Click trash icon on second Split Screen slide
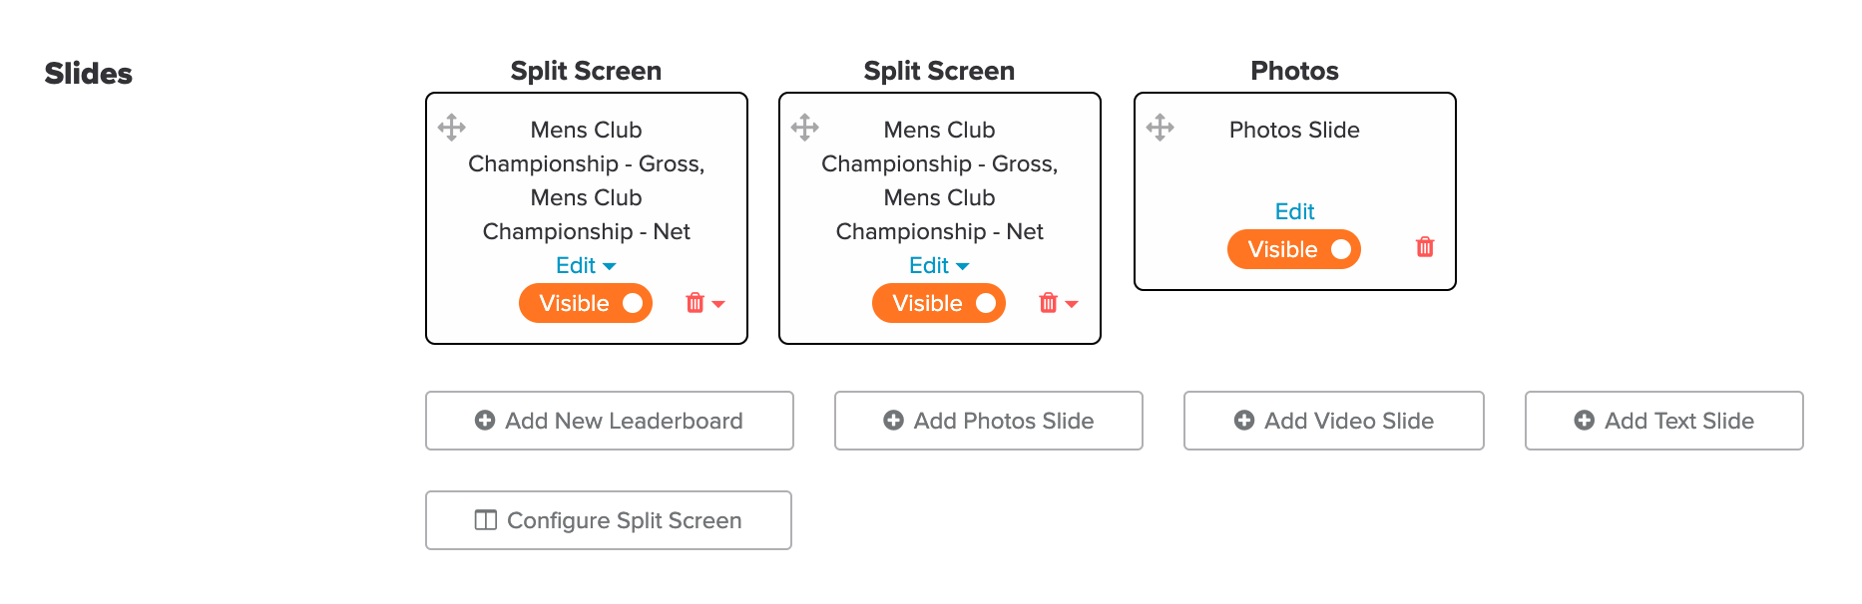The image size is (1862, 604). pos(1049,303)
